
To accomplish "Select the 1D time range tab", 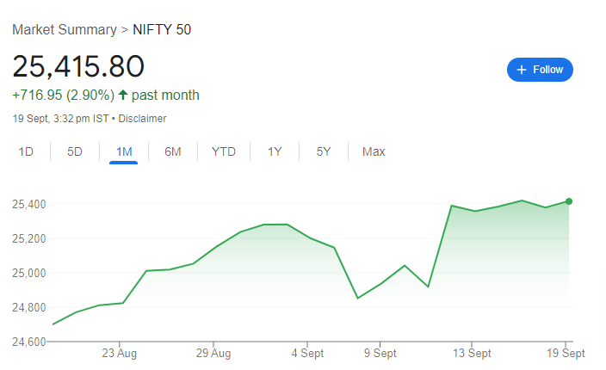I will (26, 152).
